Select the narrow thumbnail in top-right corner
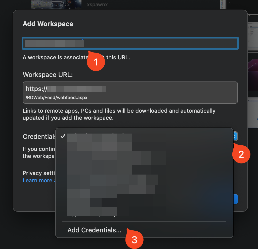 point(223,5)
